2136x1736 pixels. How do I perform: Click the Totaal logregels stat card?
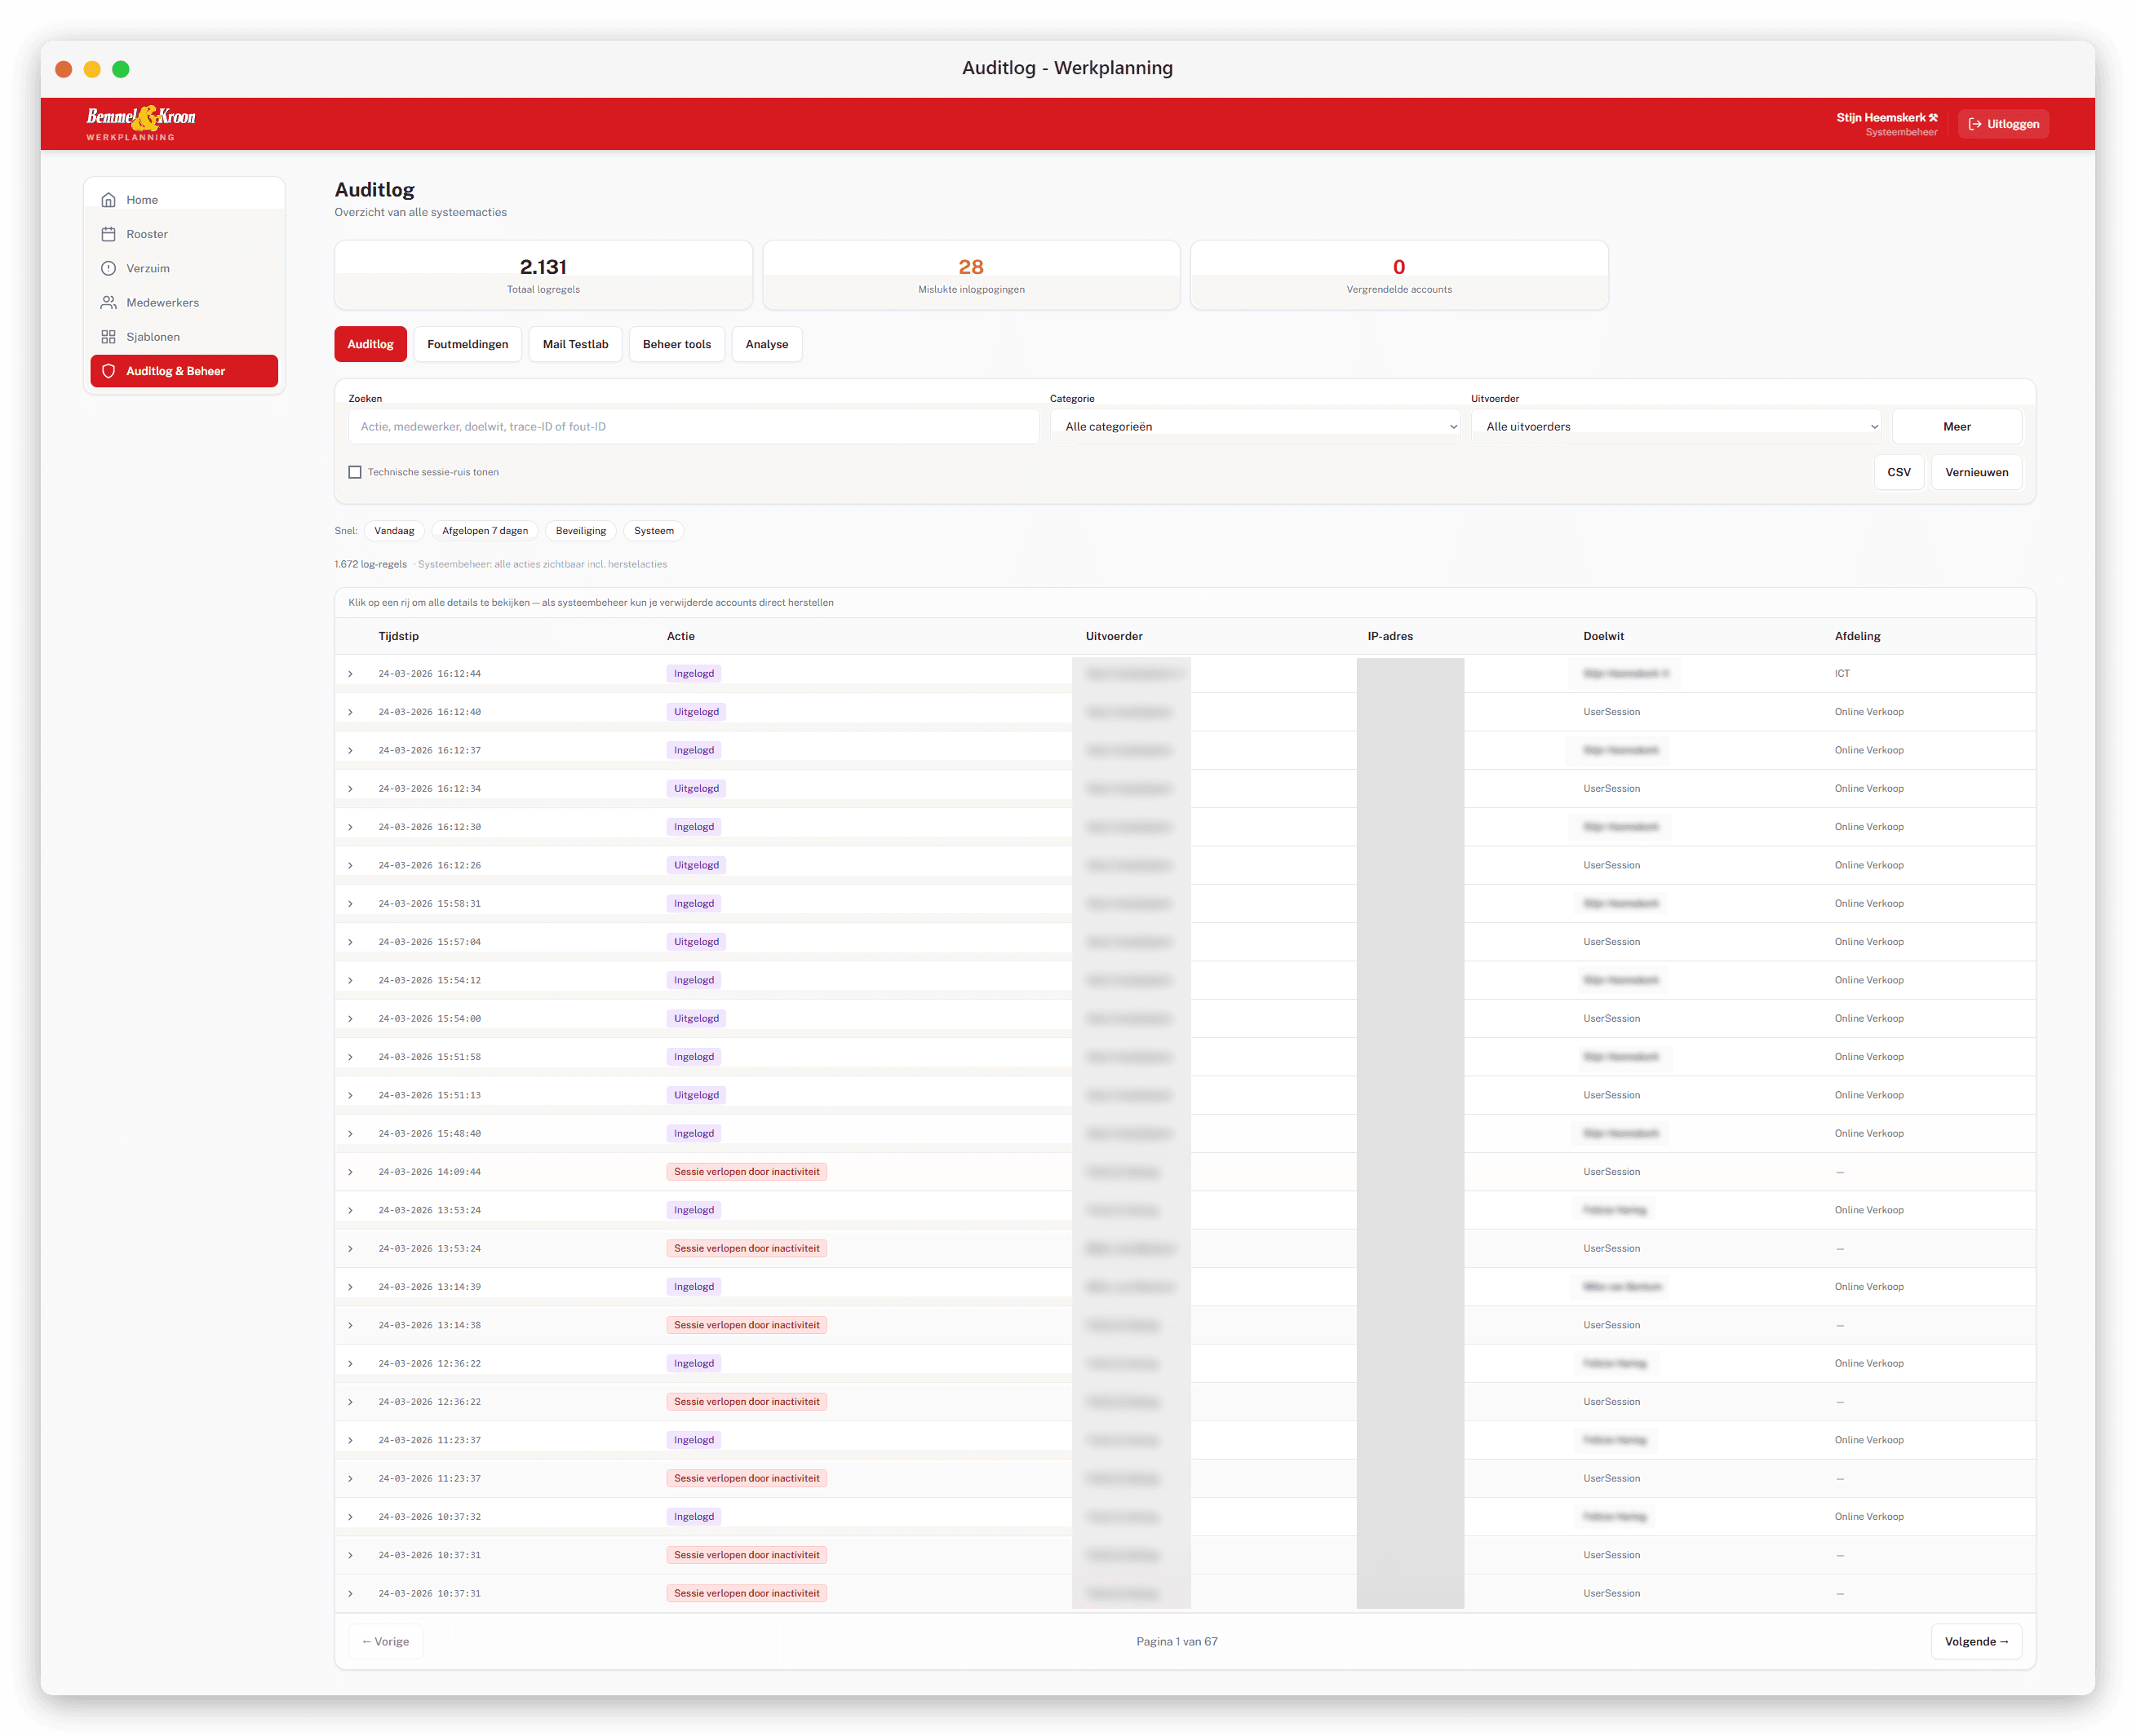[543, 275]
